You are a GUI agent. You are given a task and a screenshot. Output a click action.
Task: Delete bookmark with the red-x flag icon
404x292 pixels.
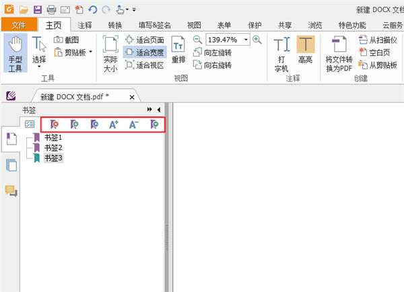click(x=54, y=124)
